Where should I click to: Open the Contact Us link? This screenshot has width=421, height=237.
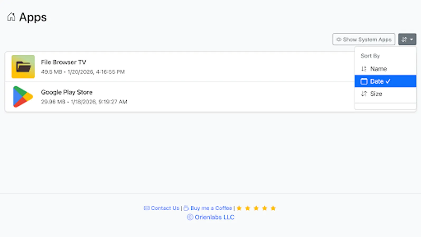(x=161, y=208)
